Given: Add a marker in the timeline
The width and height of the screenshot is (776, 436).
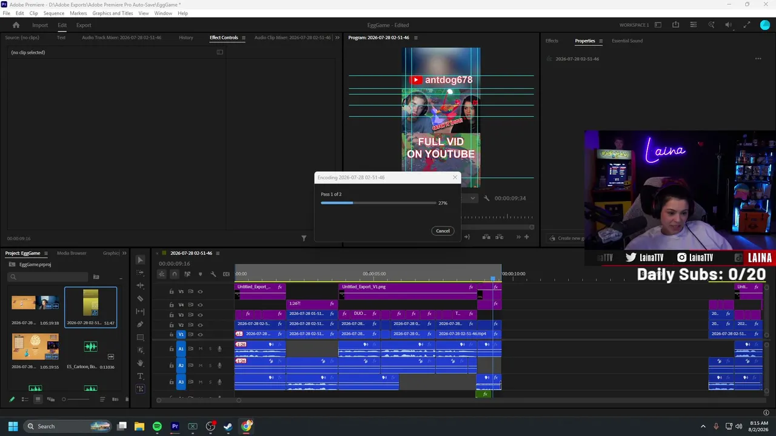Looking at the screenshot, I should [x=200, y=274].
